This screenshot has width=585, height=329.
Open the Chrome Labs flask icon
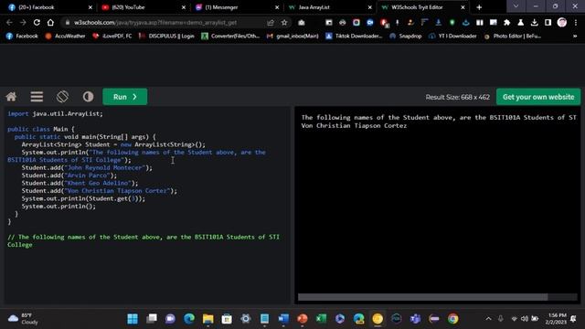[520, 22]
